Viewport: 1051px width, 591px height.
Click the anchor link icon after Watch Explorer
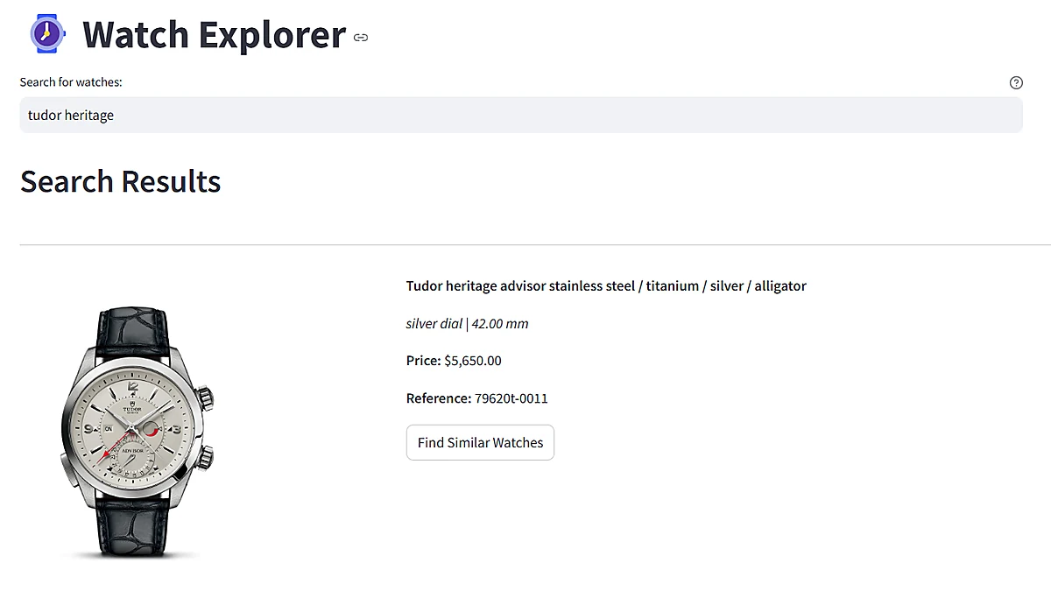click(x=361, y=37)
